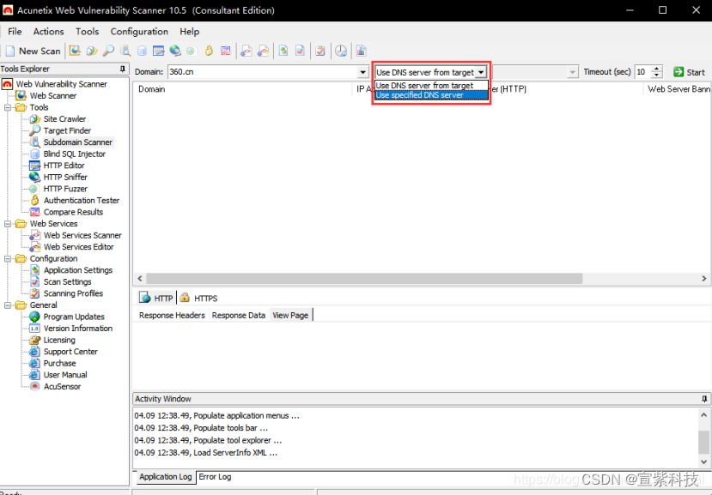Open the Domain field dropdown arrow
This screenshot has width=712, height=495.
[362, 72]
